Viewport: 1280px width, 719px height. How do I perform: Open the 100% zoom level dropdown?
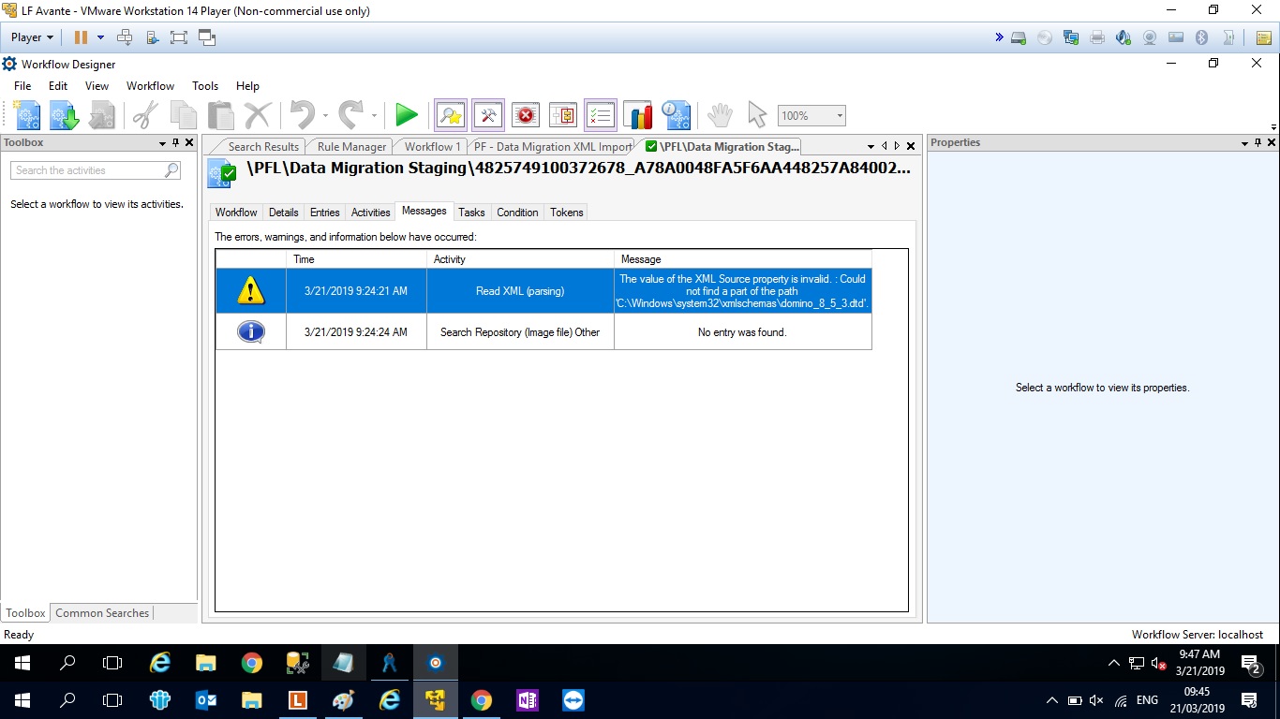(x=839, y=116)
